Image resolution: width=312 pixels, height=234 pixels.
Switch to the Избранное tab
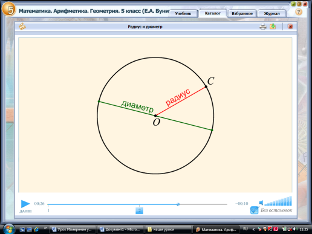pos(242,13)
